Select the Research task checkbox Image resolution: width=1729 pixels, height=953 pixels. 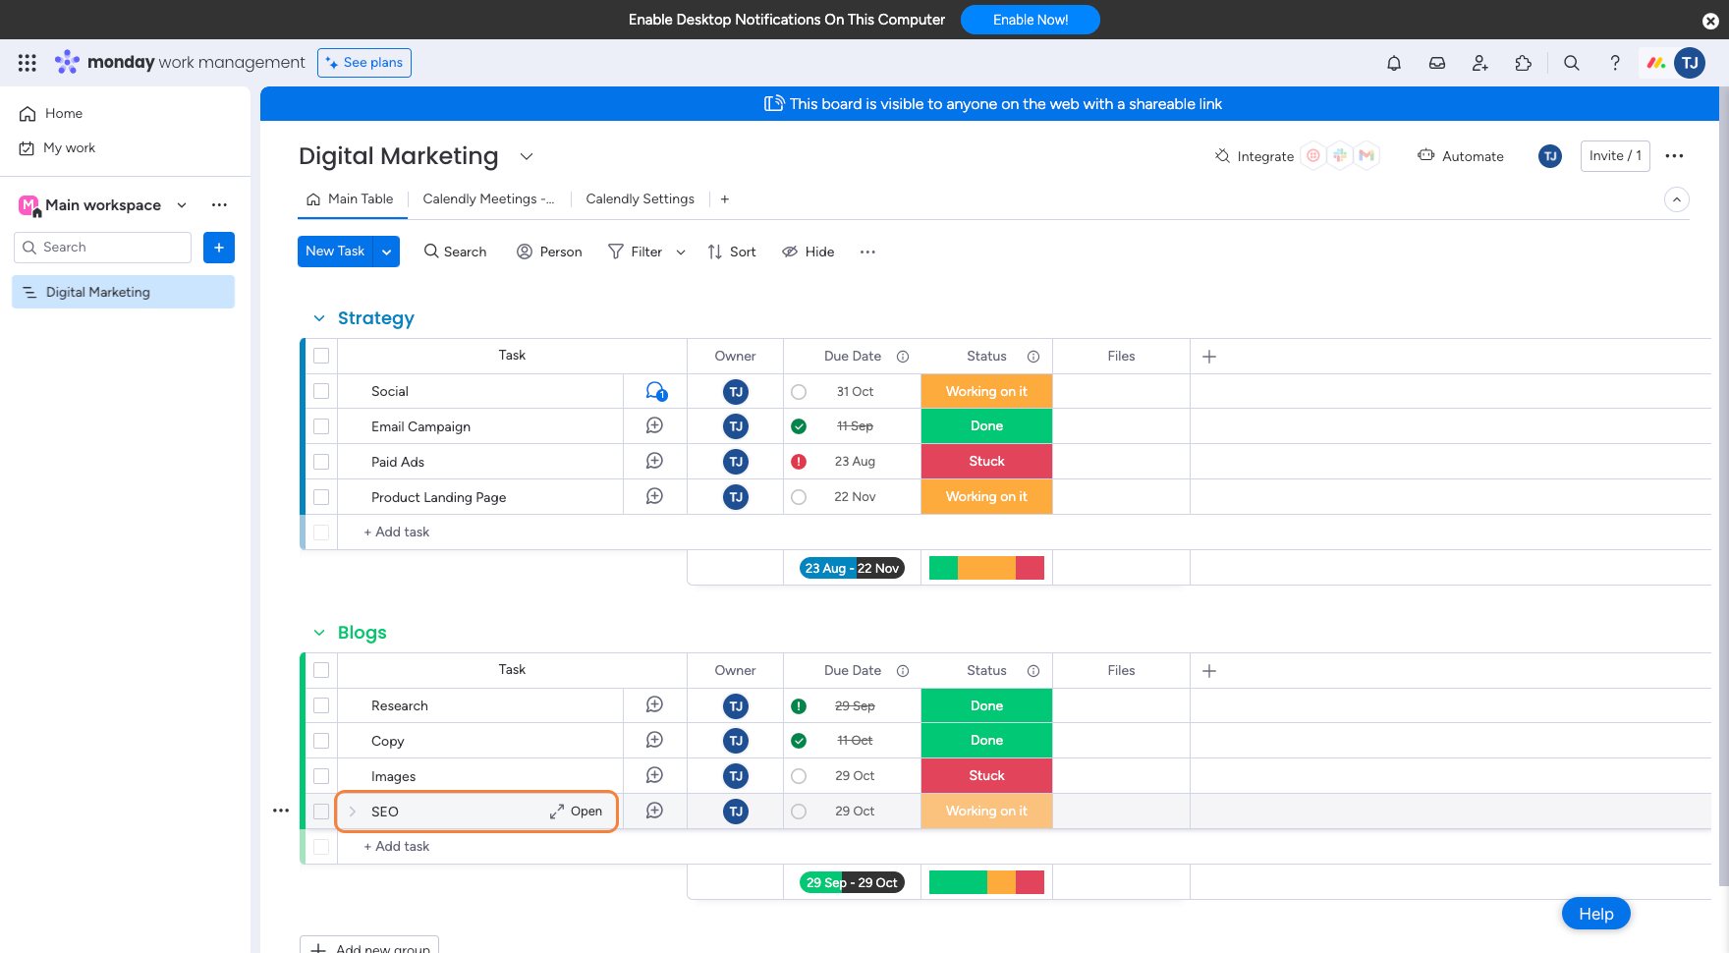(321, 705)
